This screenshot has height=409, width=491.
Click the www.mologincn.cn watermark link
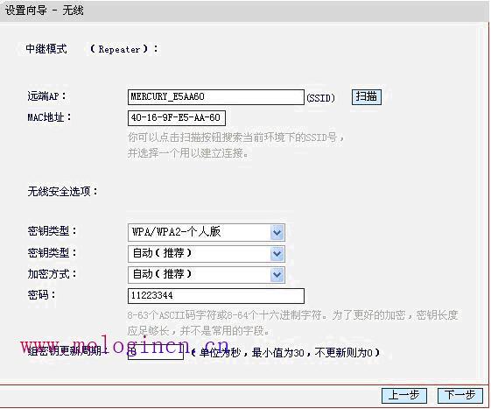[125, 346]
